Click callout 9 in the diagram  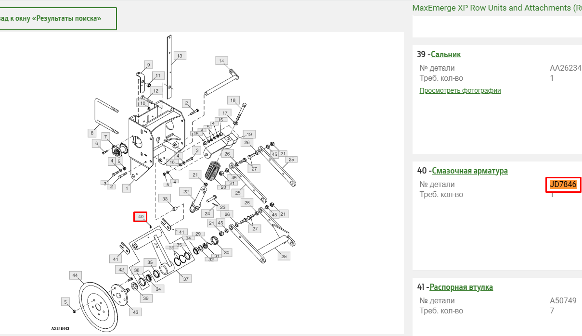[x=148, y=64]
